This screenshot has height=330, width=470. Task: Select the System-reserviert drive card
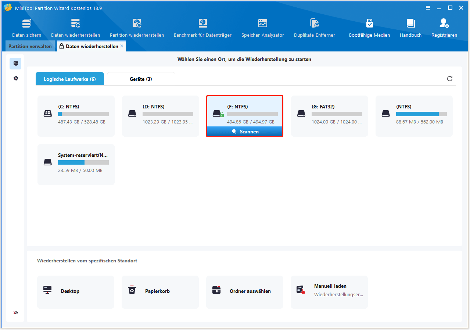tap(76, 165)
